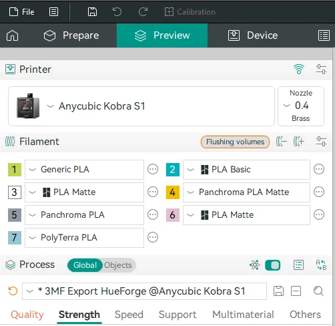Image resolution: width=335 pixels, height=326 pixels.
Task: Open the PolyTerra PLA dropdown
Action: (x=84, y=238)
